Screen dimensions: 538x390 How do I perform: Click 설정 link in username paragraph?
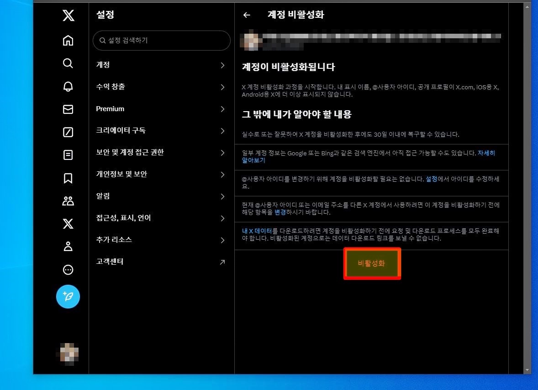tap(431, 179)
